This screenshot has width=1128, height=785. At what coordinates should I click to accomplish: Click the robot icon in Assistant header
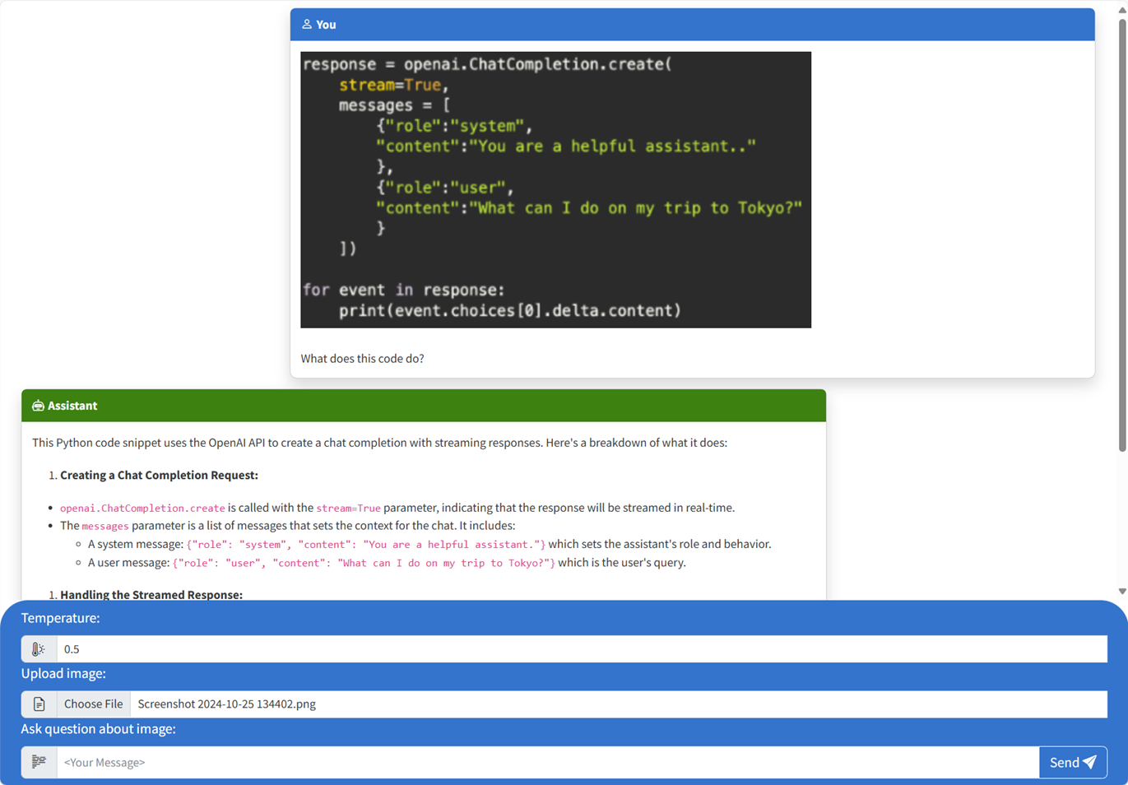[x=38, y=406]
